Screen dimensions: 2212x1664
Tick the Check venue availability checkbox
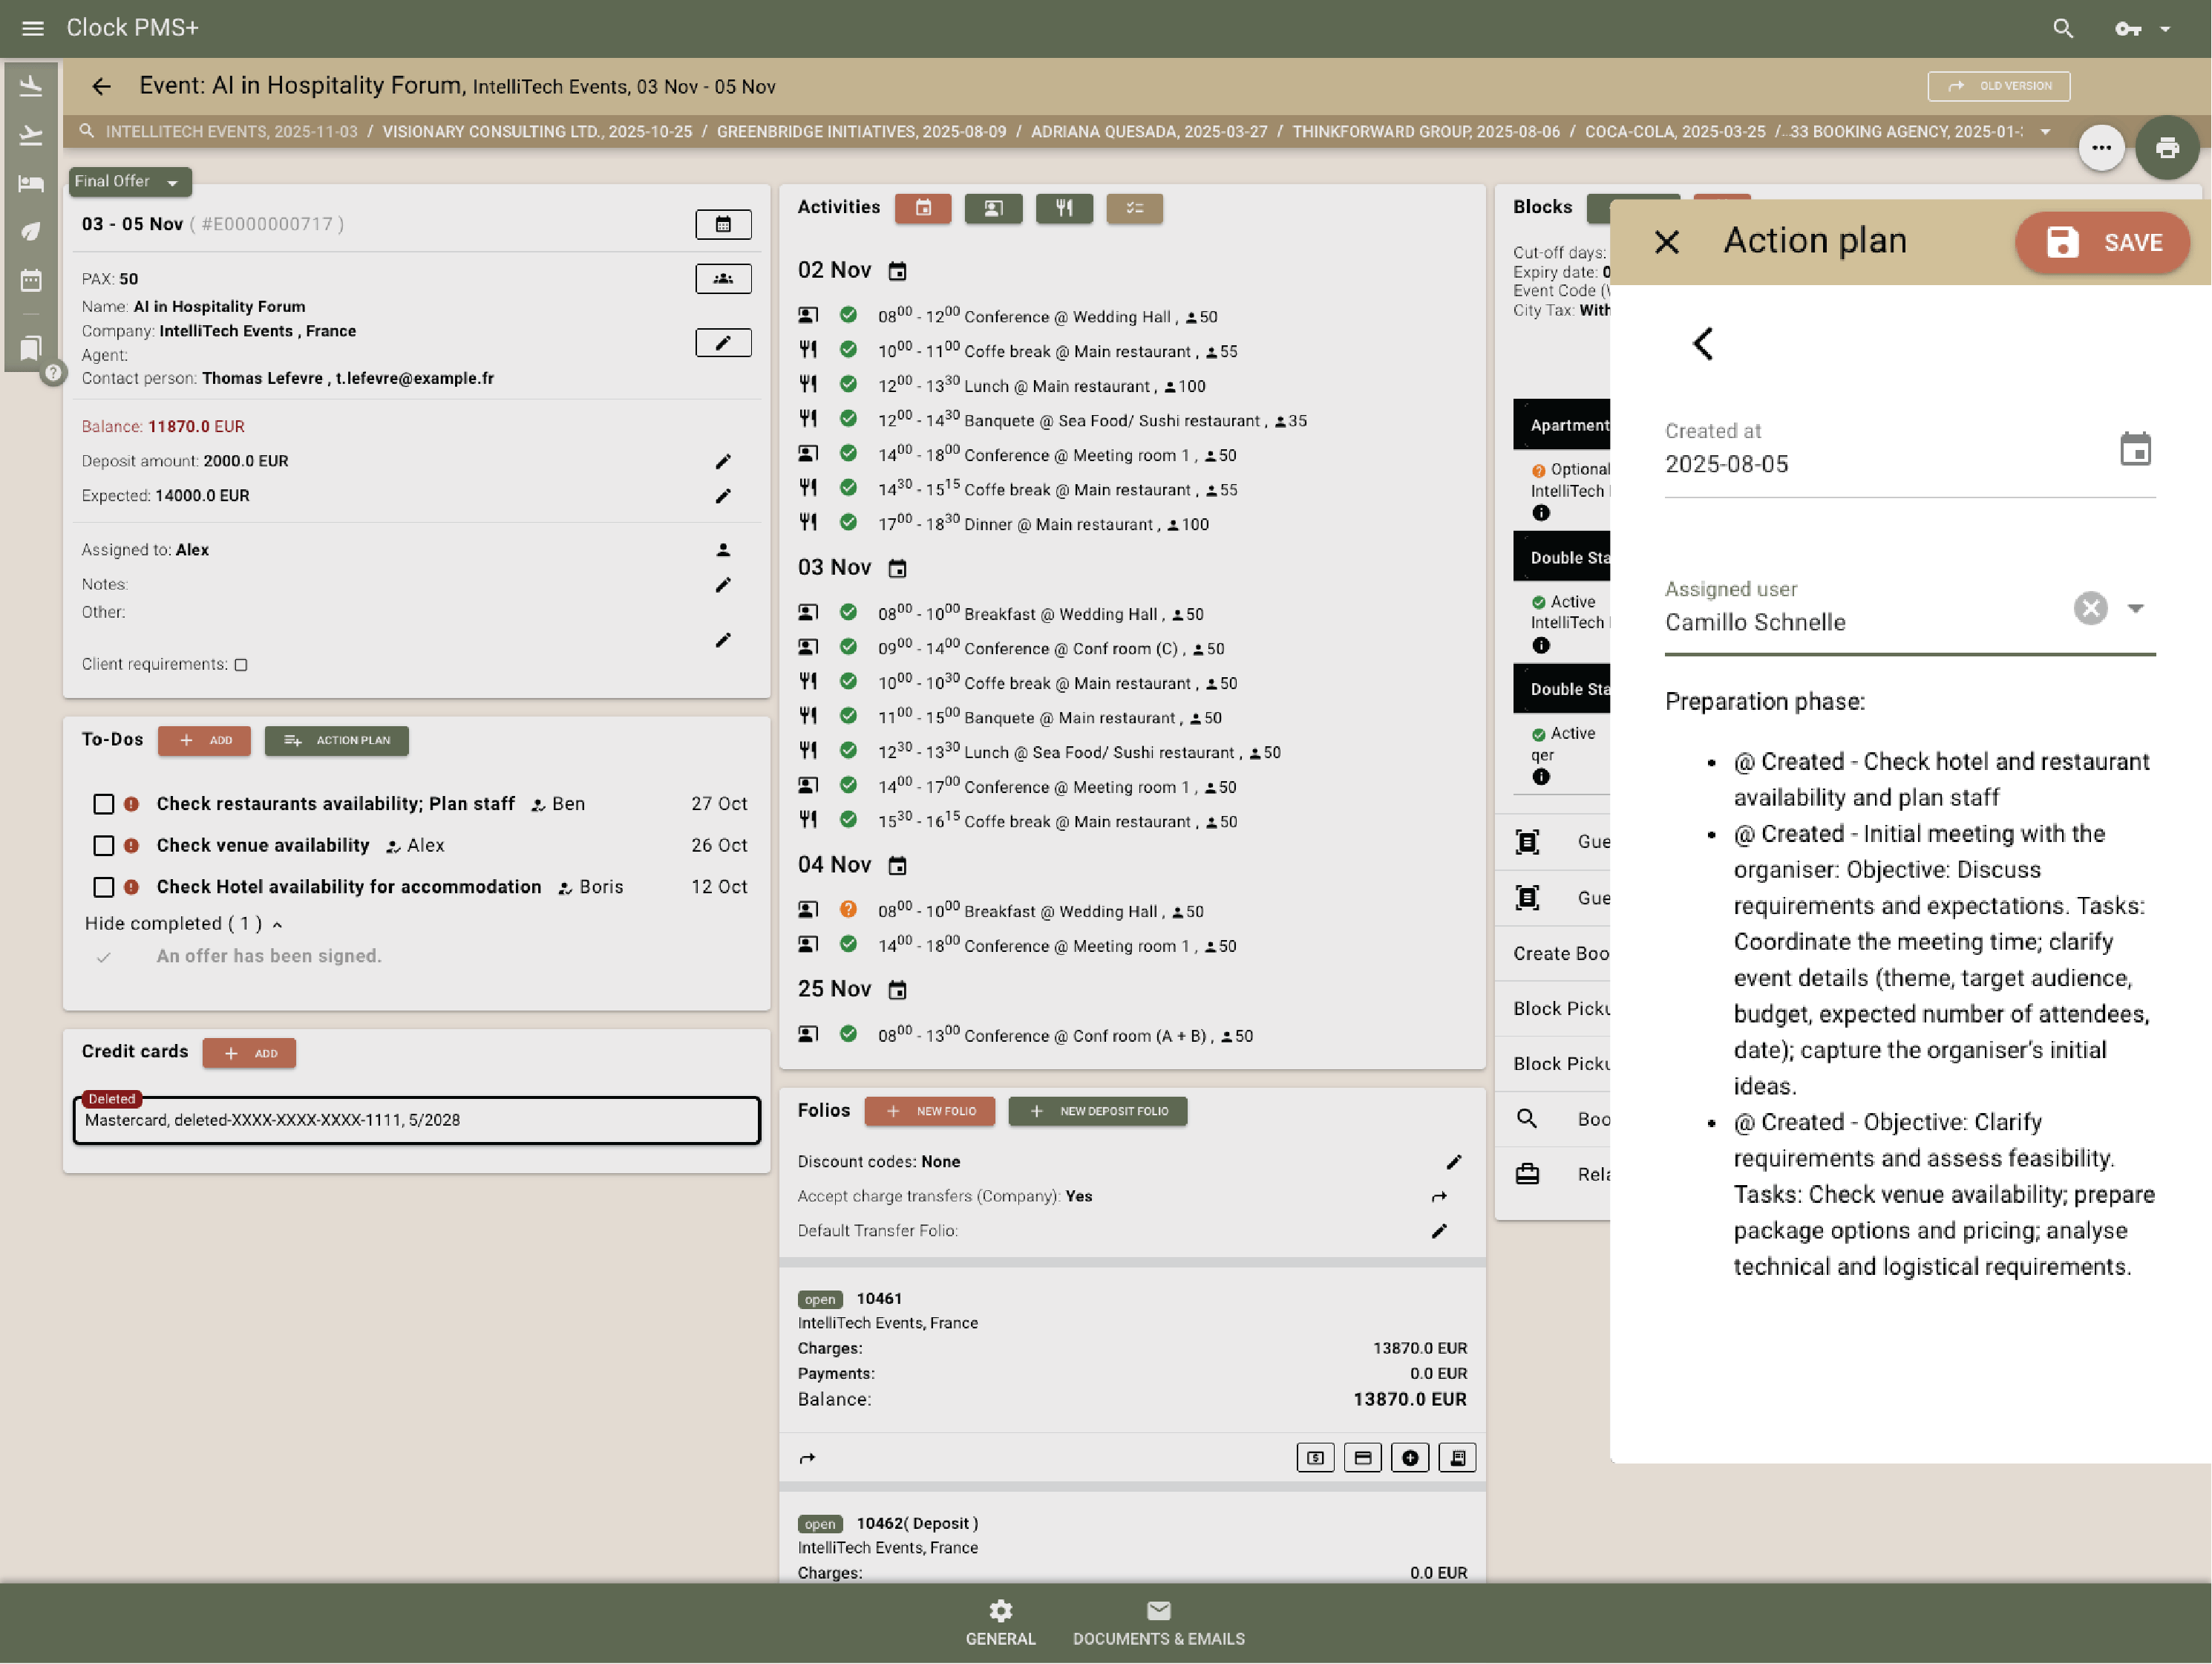[104, 846]
